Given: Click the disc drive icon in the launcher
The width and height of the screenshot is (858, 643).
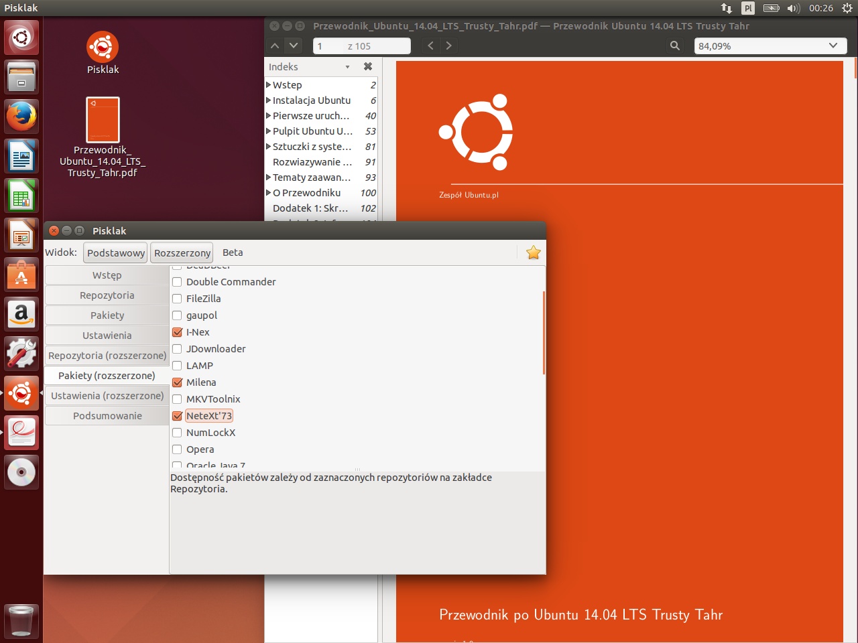Looking at the screenshot, I should click(21, 472).
